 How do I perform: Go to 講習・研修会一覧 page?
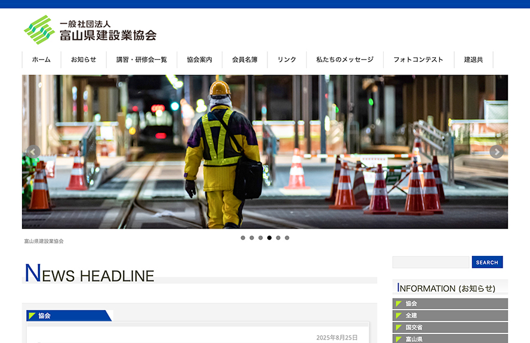coord(141,60)
